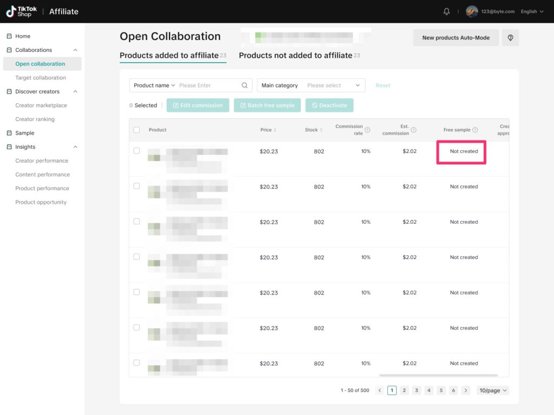Image resolution: width=554 pixels, height=415 pixels.
Task: Click the Home sidebar icon
Action: (x=9, y=36)
